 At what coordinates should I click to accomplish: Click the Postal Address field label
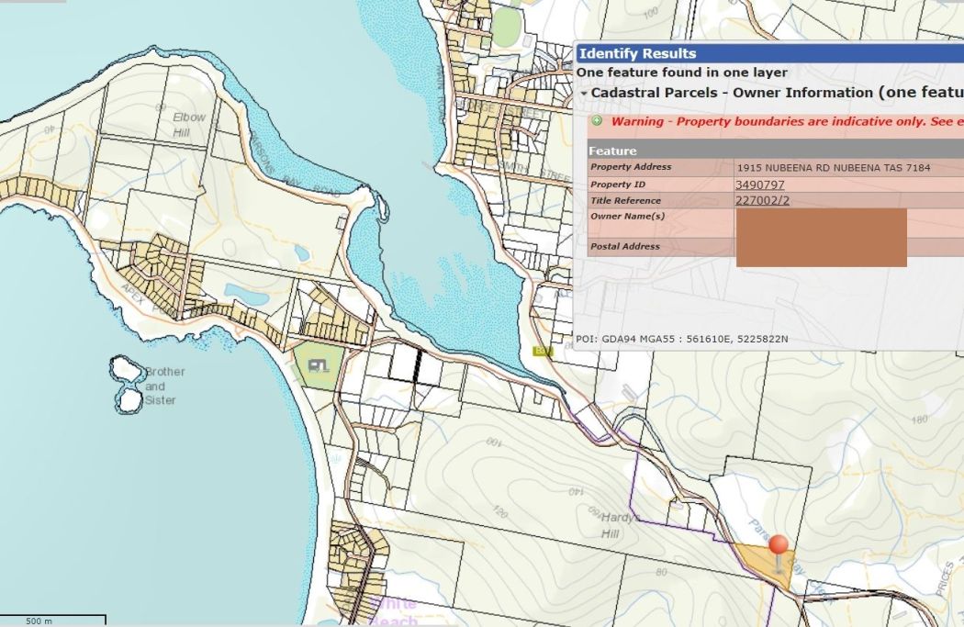[625, 246]
